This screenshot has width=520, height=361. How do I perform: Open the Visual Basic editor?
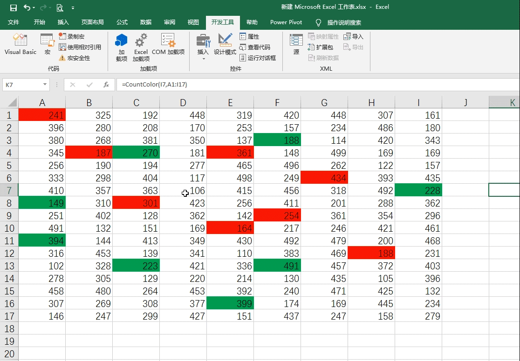(x=20, y=44)
